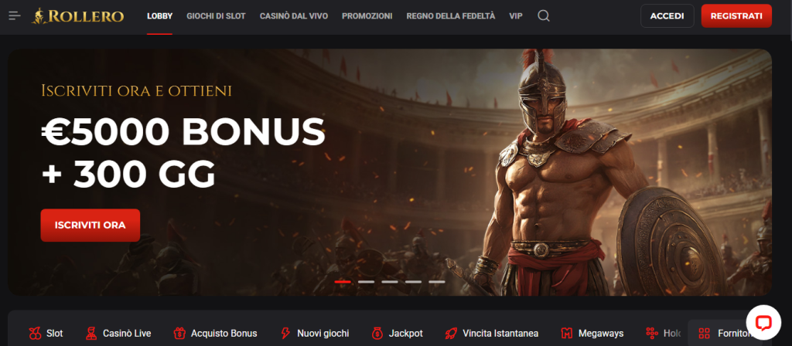Jump to the last banner slide indicator
Screen dimensions: 792x346
pos(437,281)
